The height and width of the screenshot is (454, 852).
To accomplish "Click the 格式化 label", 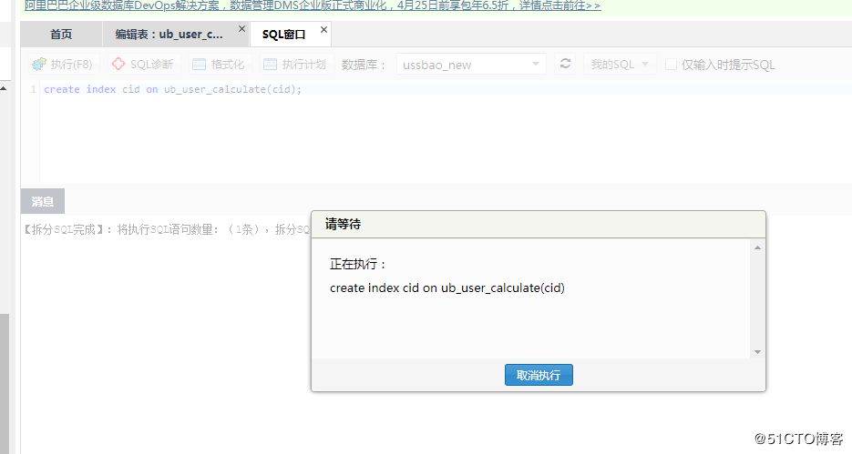I will 228,65.
